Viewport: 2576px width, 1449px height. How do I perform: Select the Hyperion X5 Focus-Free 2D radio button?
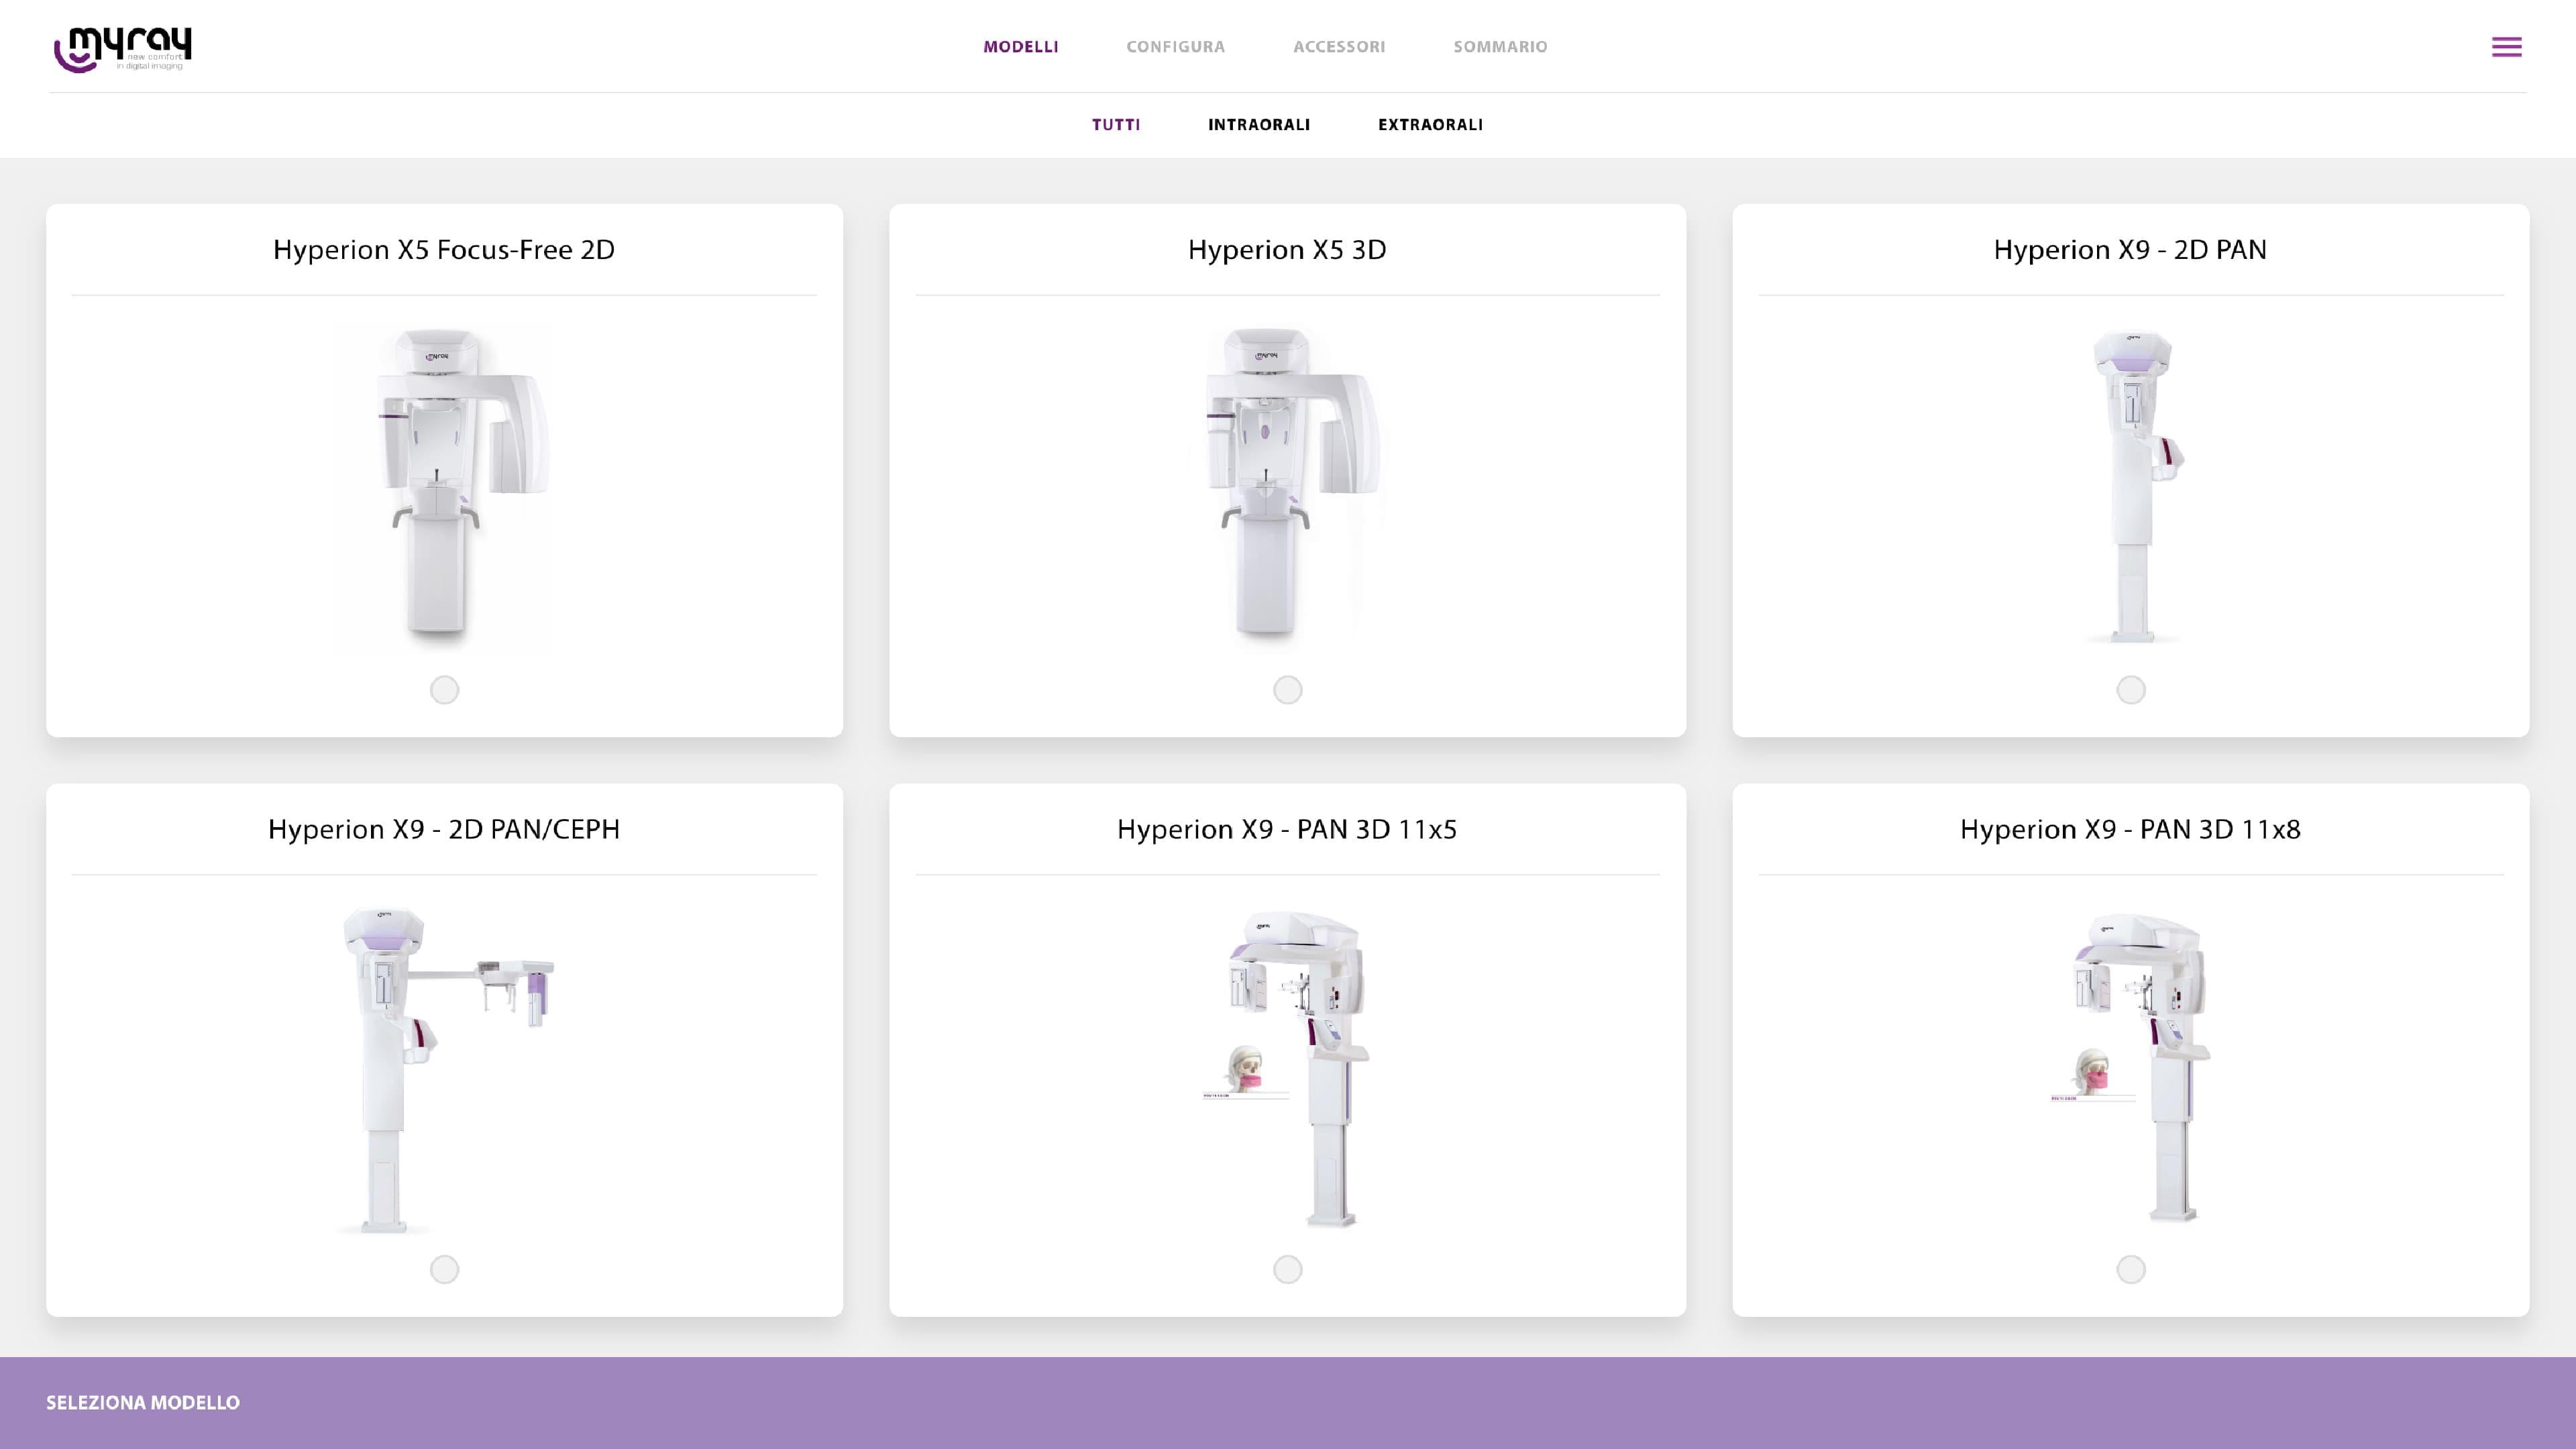click(x=444, y=690)
